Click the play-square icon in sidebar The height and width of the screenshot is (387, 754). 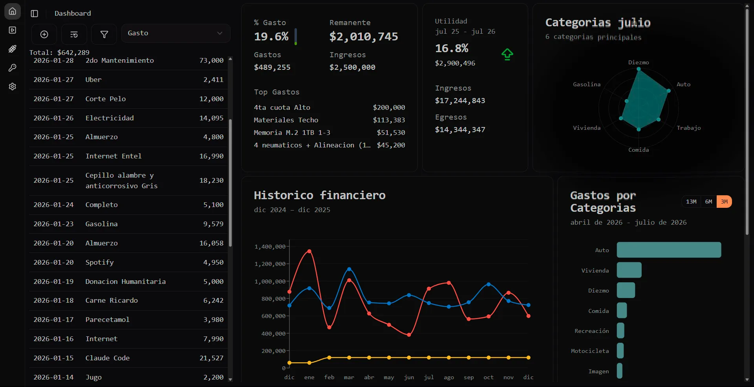click(13, 30)
